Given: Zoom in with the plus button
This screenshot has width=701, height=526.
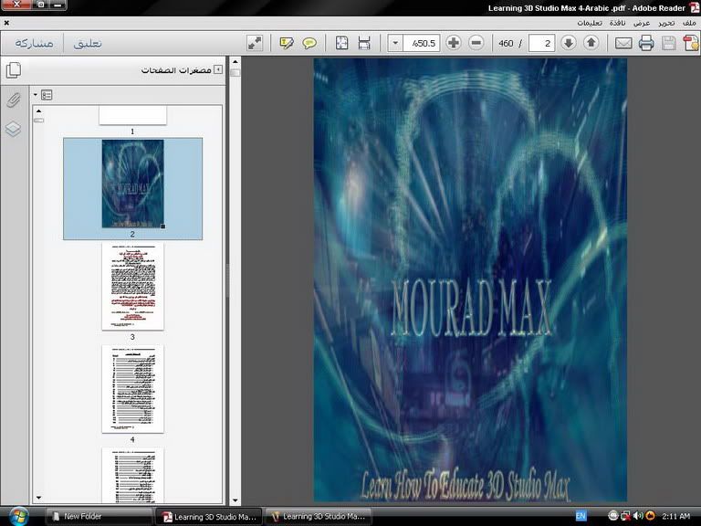Looking at the screenshot, I should click(454, 43).
